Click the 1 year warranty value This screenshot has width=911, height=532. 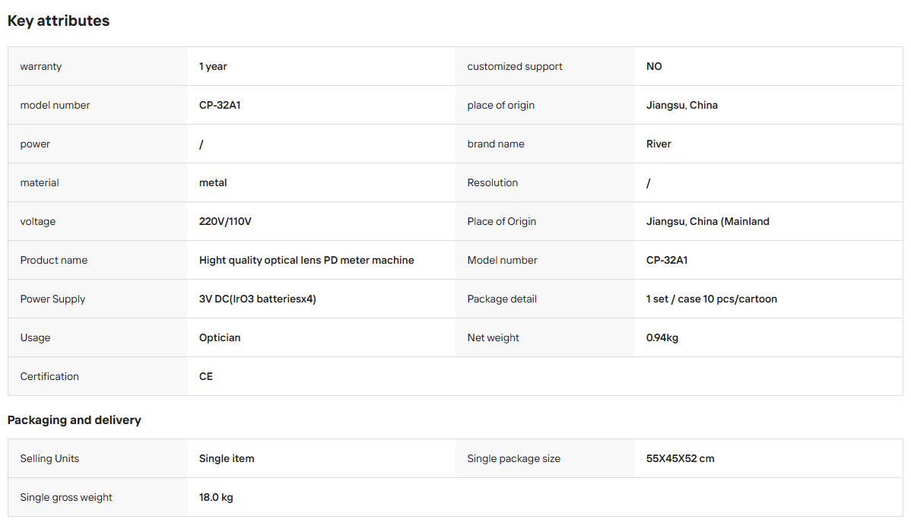pos(213,66)
